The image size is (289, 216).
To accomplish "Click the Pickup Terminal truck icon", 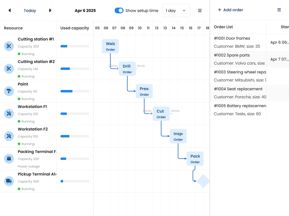I will click(x=9, y=181).
